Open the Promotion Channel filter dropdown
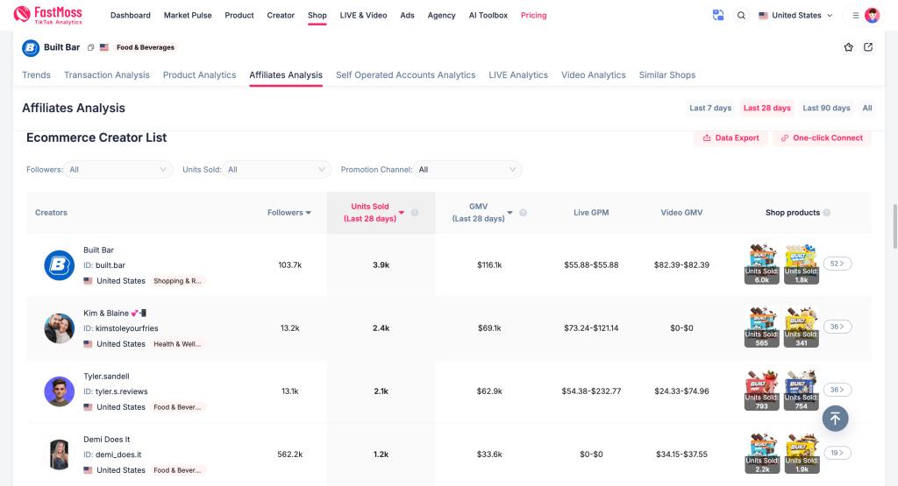Image resolution: width=898 pixels, height=486 pixels. (x=467, y=169)
